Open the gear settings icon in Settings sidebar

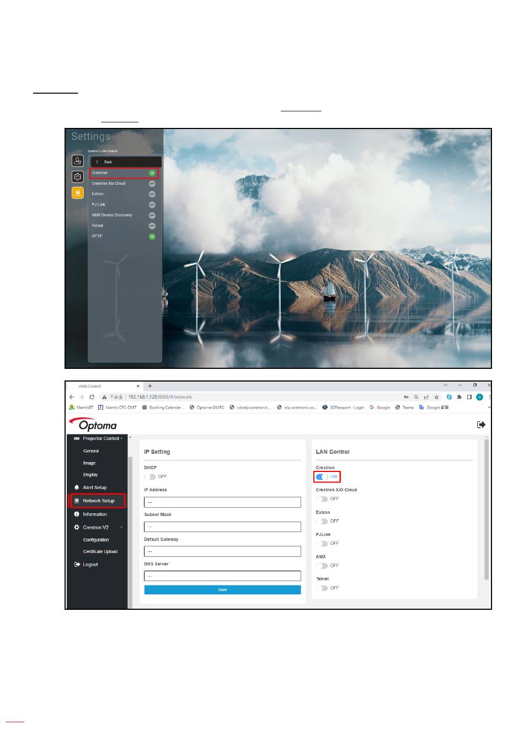click(78, 176)
